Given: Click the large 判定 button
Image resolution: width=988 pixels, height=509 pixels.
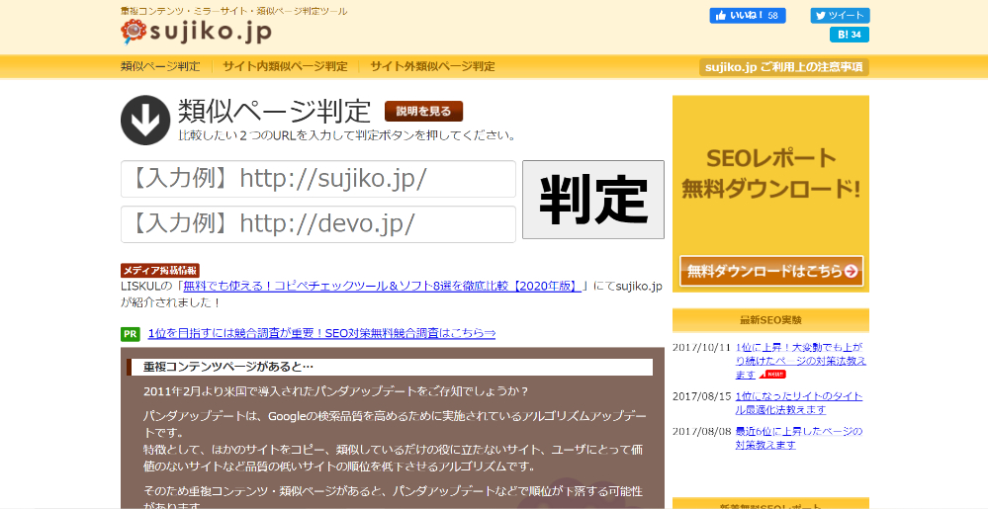Looking at the screenshot, I should 593,200.
